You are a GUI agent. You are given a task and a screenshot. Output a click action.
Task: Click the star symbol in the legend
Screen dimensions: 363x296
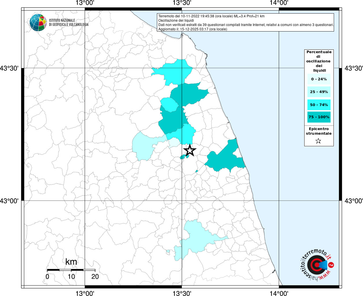[x=318, y=141]
